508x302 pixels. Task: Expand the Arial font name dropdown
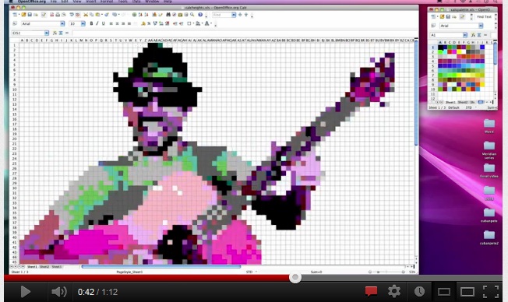62,23
